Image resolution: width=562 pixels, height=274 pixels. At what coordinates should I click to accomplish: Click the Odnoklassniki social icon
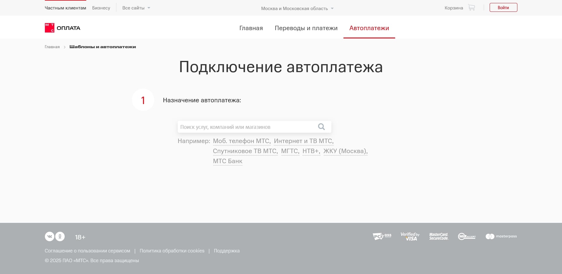coord(60,236)
